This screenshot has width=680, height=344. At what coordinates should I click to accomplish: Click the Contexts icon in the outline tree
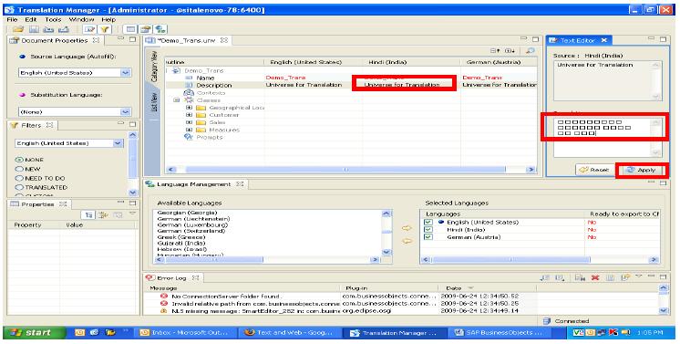point(188,93)
